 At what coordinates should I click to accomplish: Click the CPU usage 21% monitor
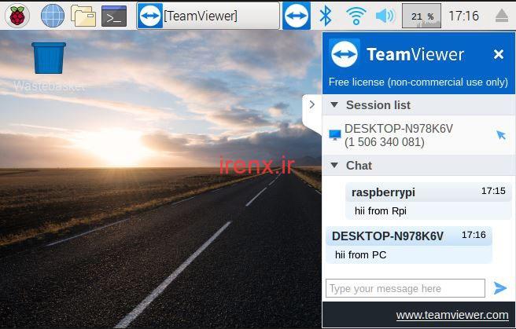coord(421,15)
